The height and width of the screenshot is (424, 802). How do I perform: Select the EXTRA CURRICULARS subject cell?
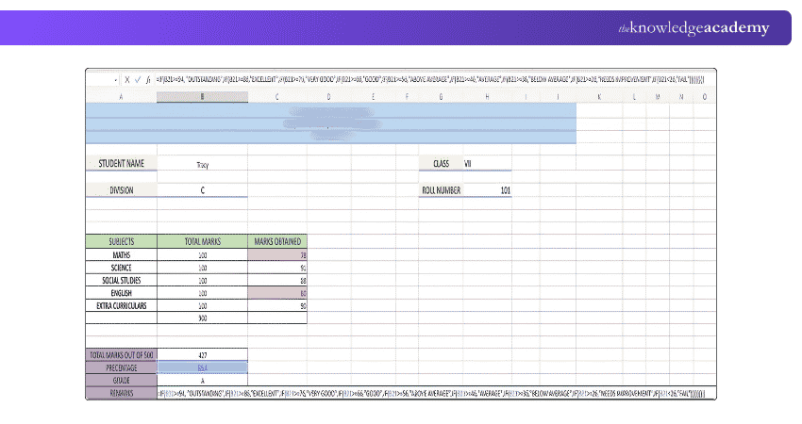(x=121, y=305)
